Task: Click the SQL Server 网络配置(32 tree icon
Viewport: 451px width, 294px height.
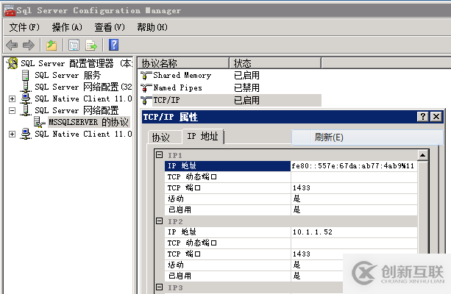Action: click(x=26, y=87)
